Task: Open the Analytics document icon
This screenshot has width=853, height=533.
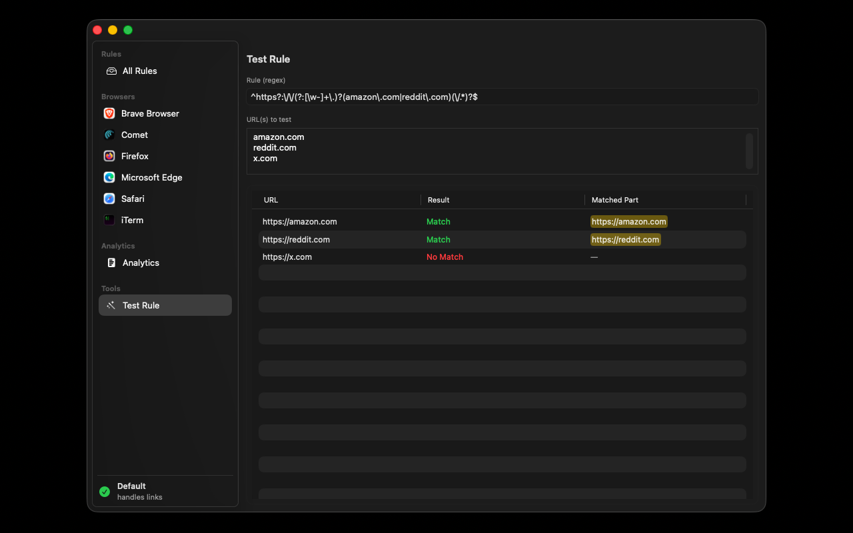Action: (111, 263)
